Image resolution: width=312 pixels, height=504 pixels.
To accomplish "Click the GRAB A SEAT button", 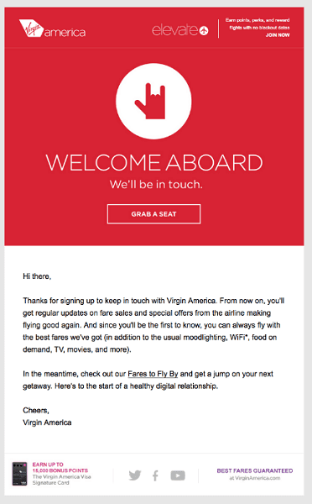I will click(x=153, y=214).
